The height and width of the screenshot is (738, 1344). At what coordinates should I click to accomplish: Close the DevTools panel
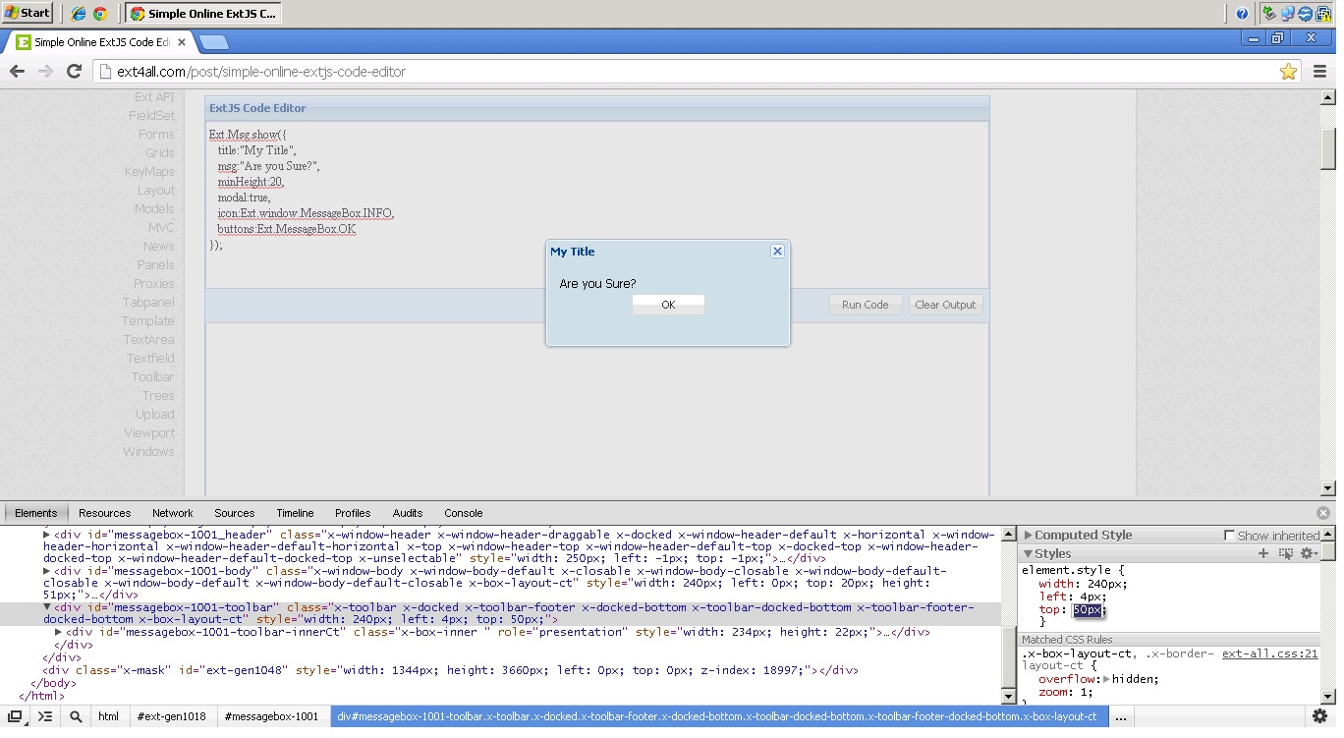coord(1323,513)
